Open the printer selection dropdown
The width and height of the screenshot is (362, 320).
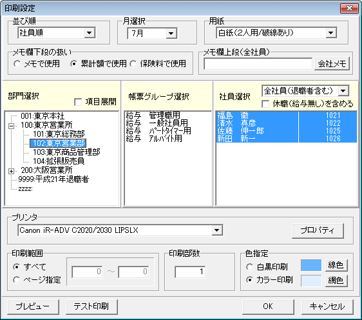(x=217, y=230)
